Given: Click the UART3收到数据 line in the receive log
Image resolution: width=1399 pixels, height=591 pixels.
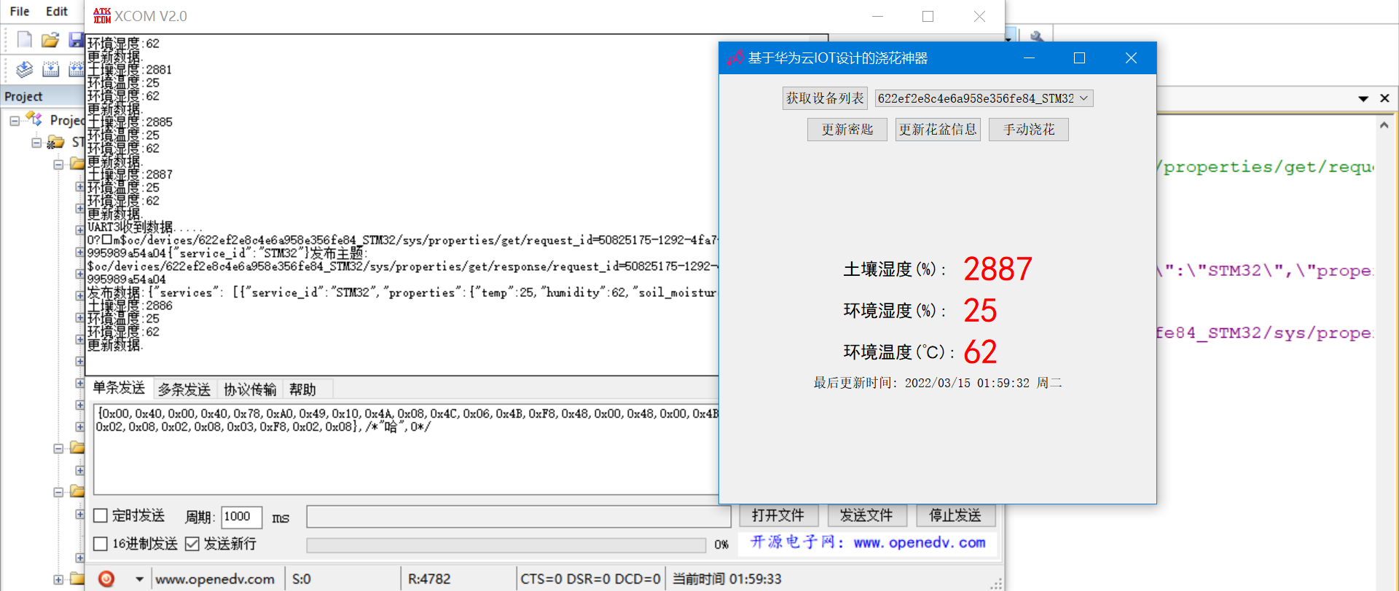Looking at the screenshot, I should [145, 227].
